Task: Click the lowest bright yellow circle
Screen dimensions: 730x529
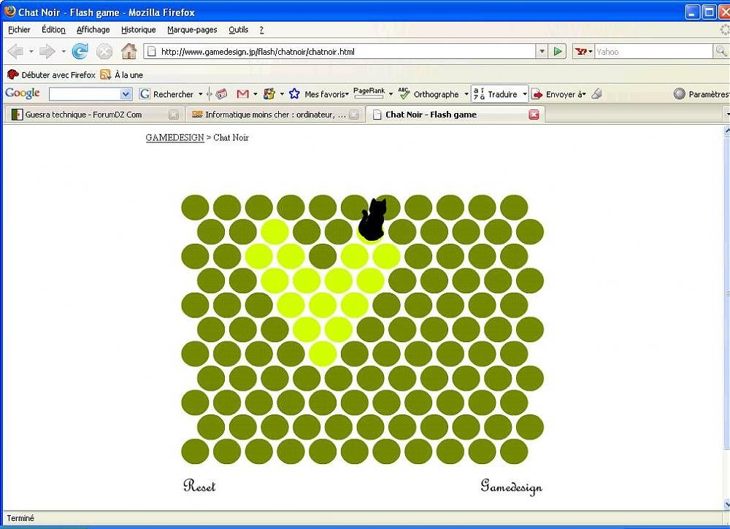Action: (x=323, y=354)
